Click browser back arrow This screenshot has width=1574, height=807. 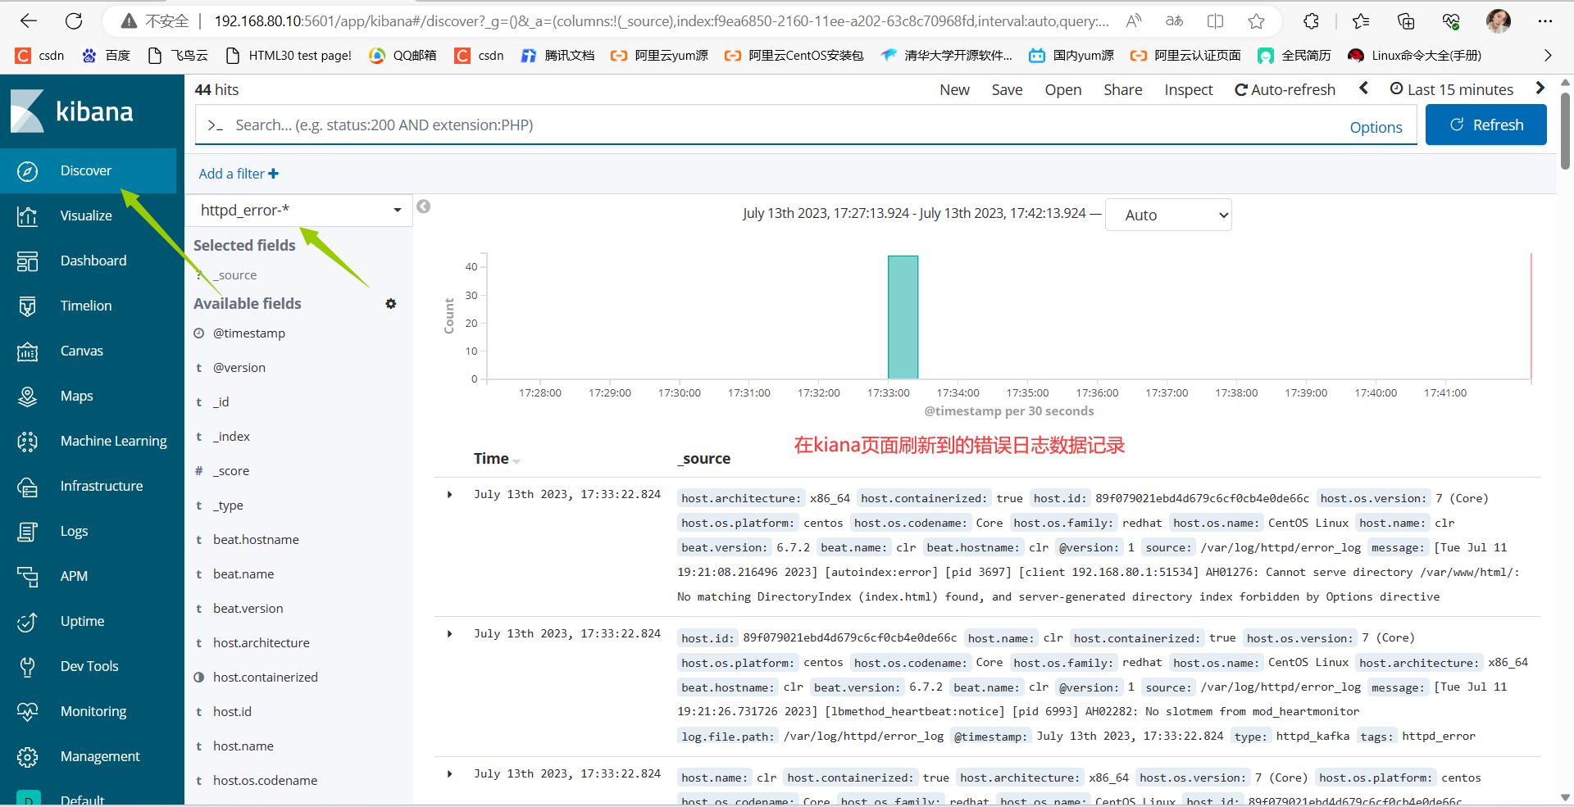click(29, 21)
